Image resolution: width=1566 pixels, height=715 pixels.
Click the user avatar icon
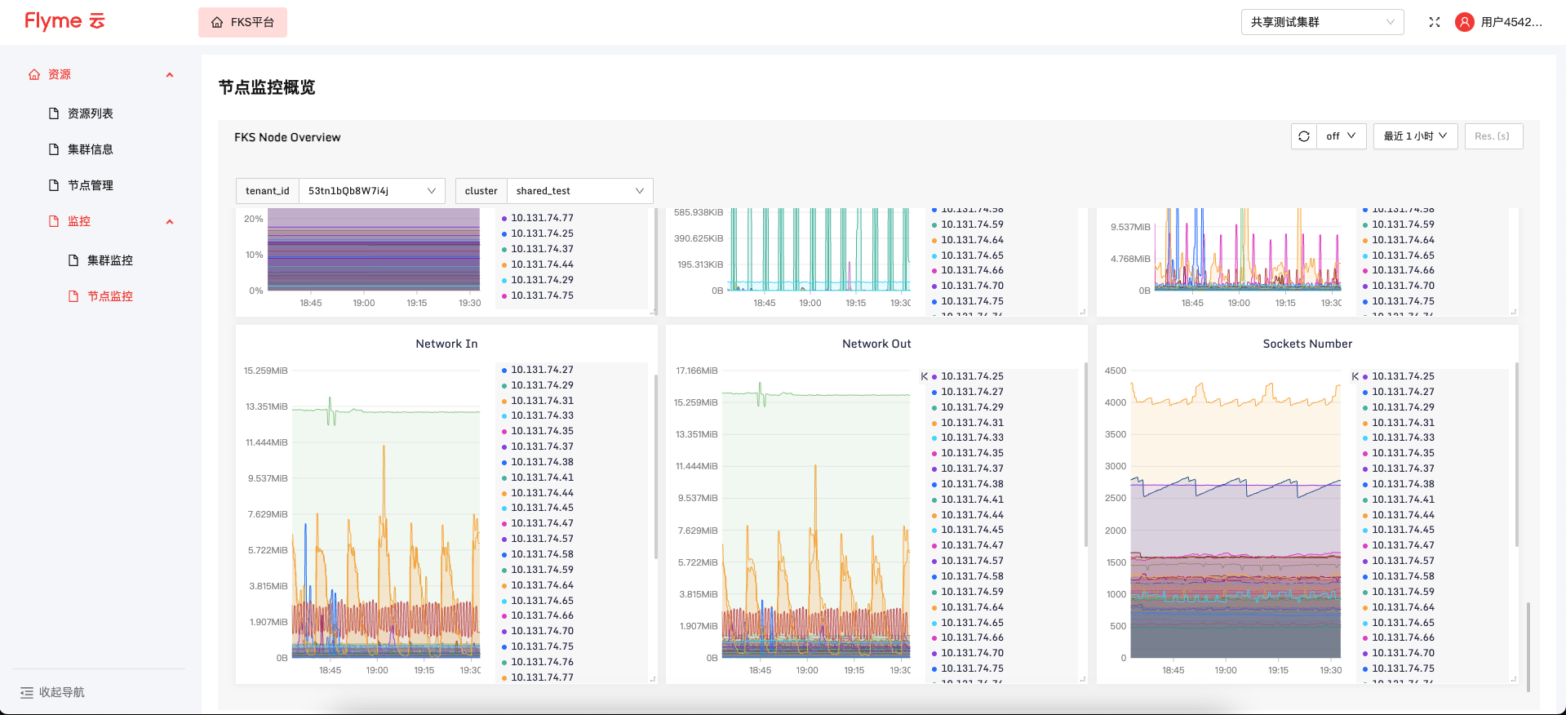pyautogui.click(x=1465, y=22)
